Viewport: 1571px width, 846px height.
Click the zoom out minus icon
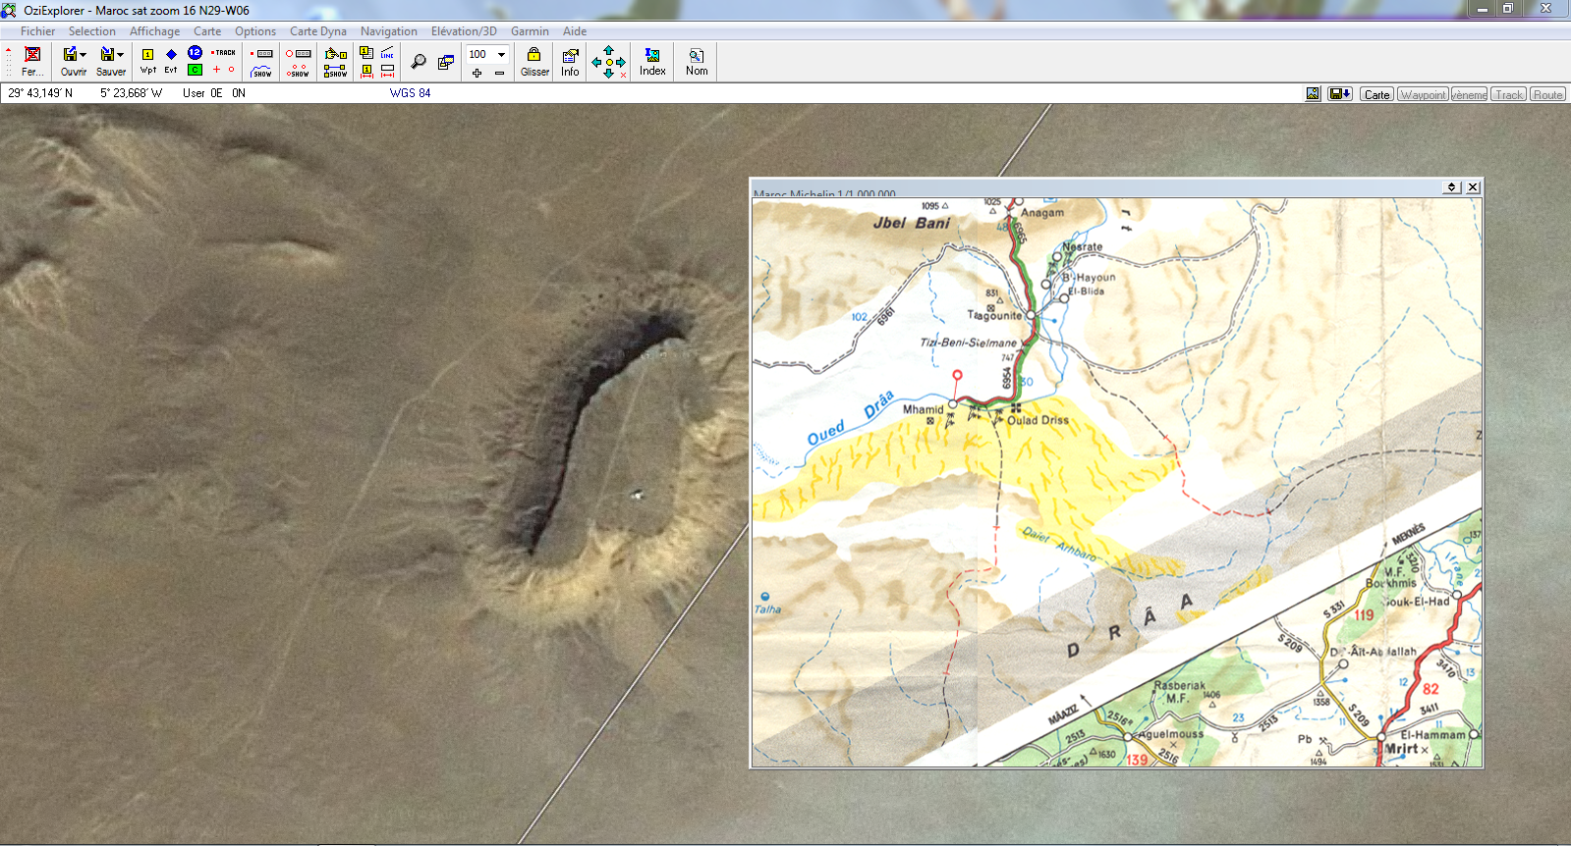pyautogui.click(x=499, y=73)
